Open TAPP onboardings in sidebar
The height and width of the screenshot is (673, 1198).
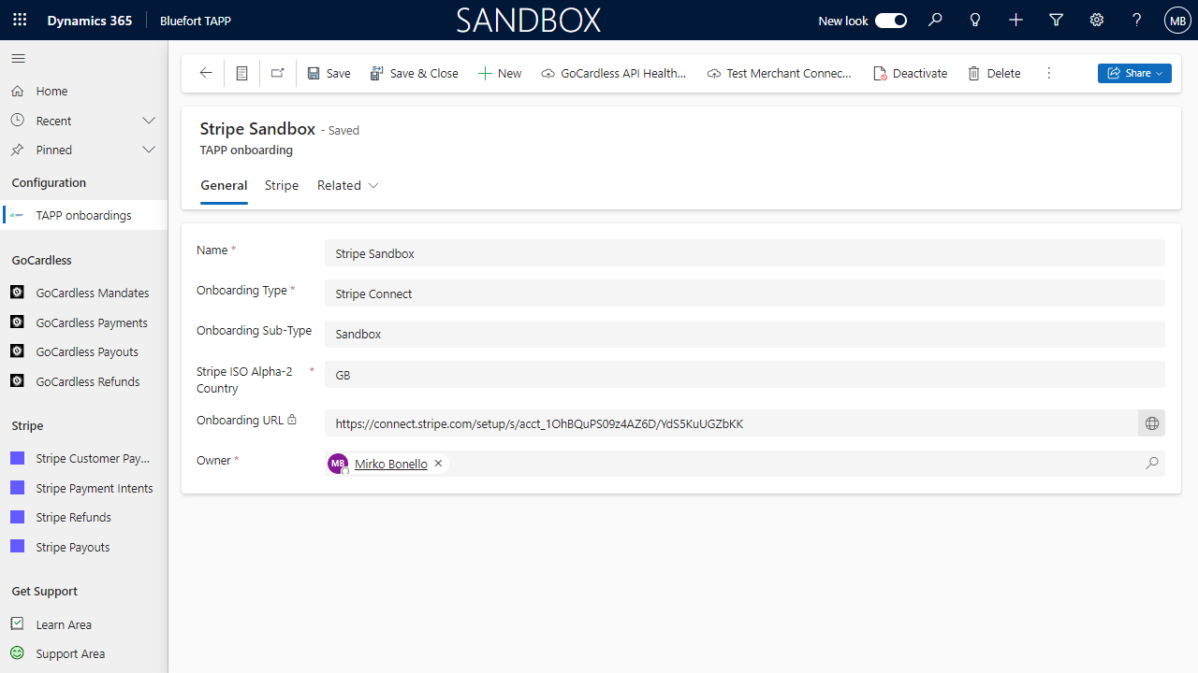pyautogui.click(x=83, y=215)
